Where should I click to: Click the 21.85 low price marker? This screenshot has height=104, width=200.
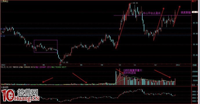pos(66,63)
